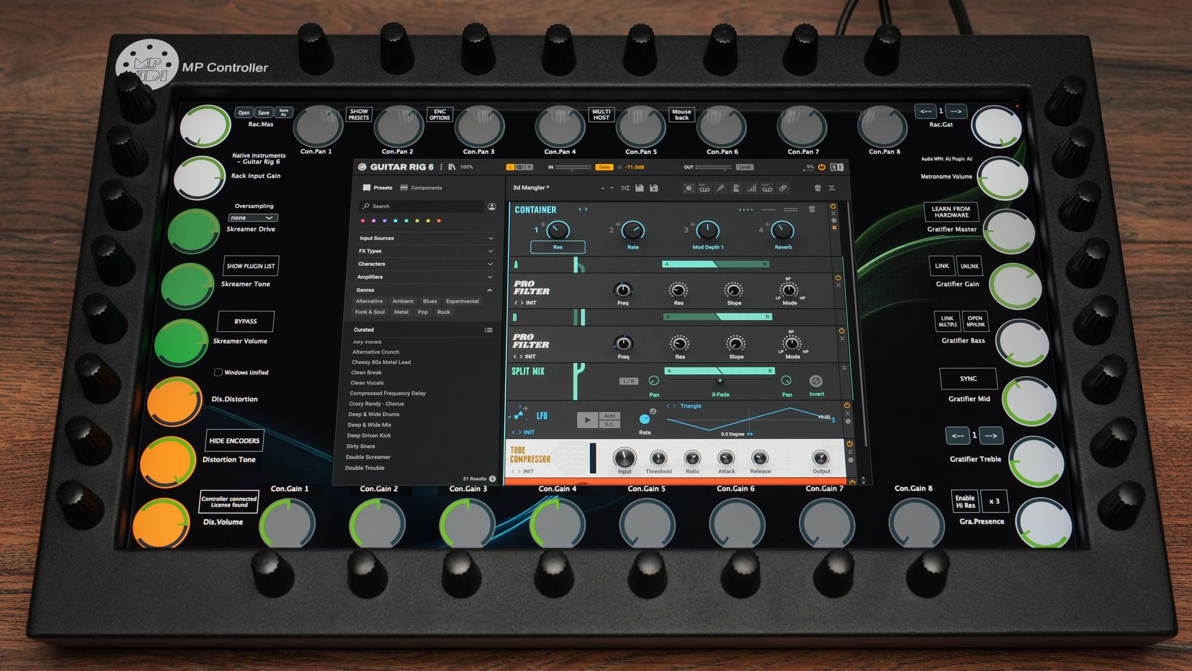Select the Funk & Soul genre tag
The height and width of the screenshot is (671, 1192).
click(370, 312)
